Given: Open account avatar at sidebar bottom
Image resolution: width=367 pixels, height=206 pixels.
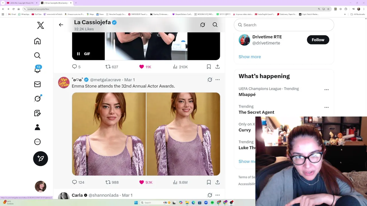Looking at the screenshot, I should click(40, 187).
